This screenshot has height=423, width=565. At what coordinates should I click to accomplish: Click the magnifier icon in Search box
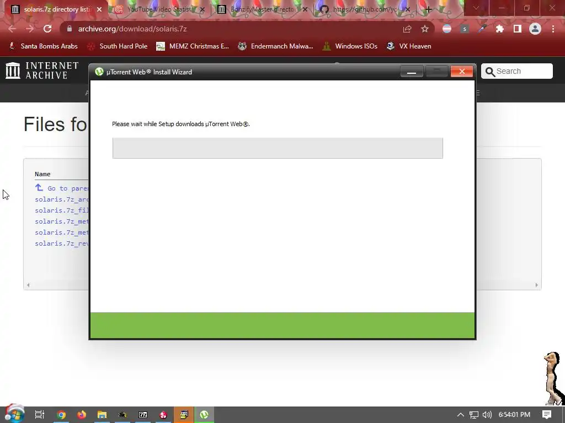490,72
